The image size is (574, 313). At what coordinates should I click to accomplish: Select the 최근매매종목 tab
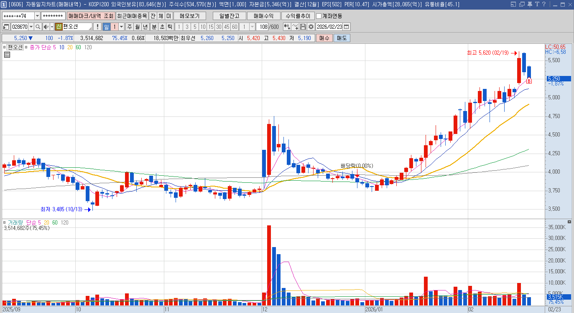click(x=132, y=16)
